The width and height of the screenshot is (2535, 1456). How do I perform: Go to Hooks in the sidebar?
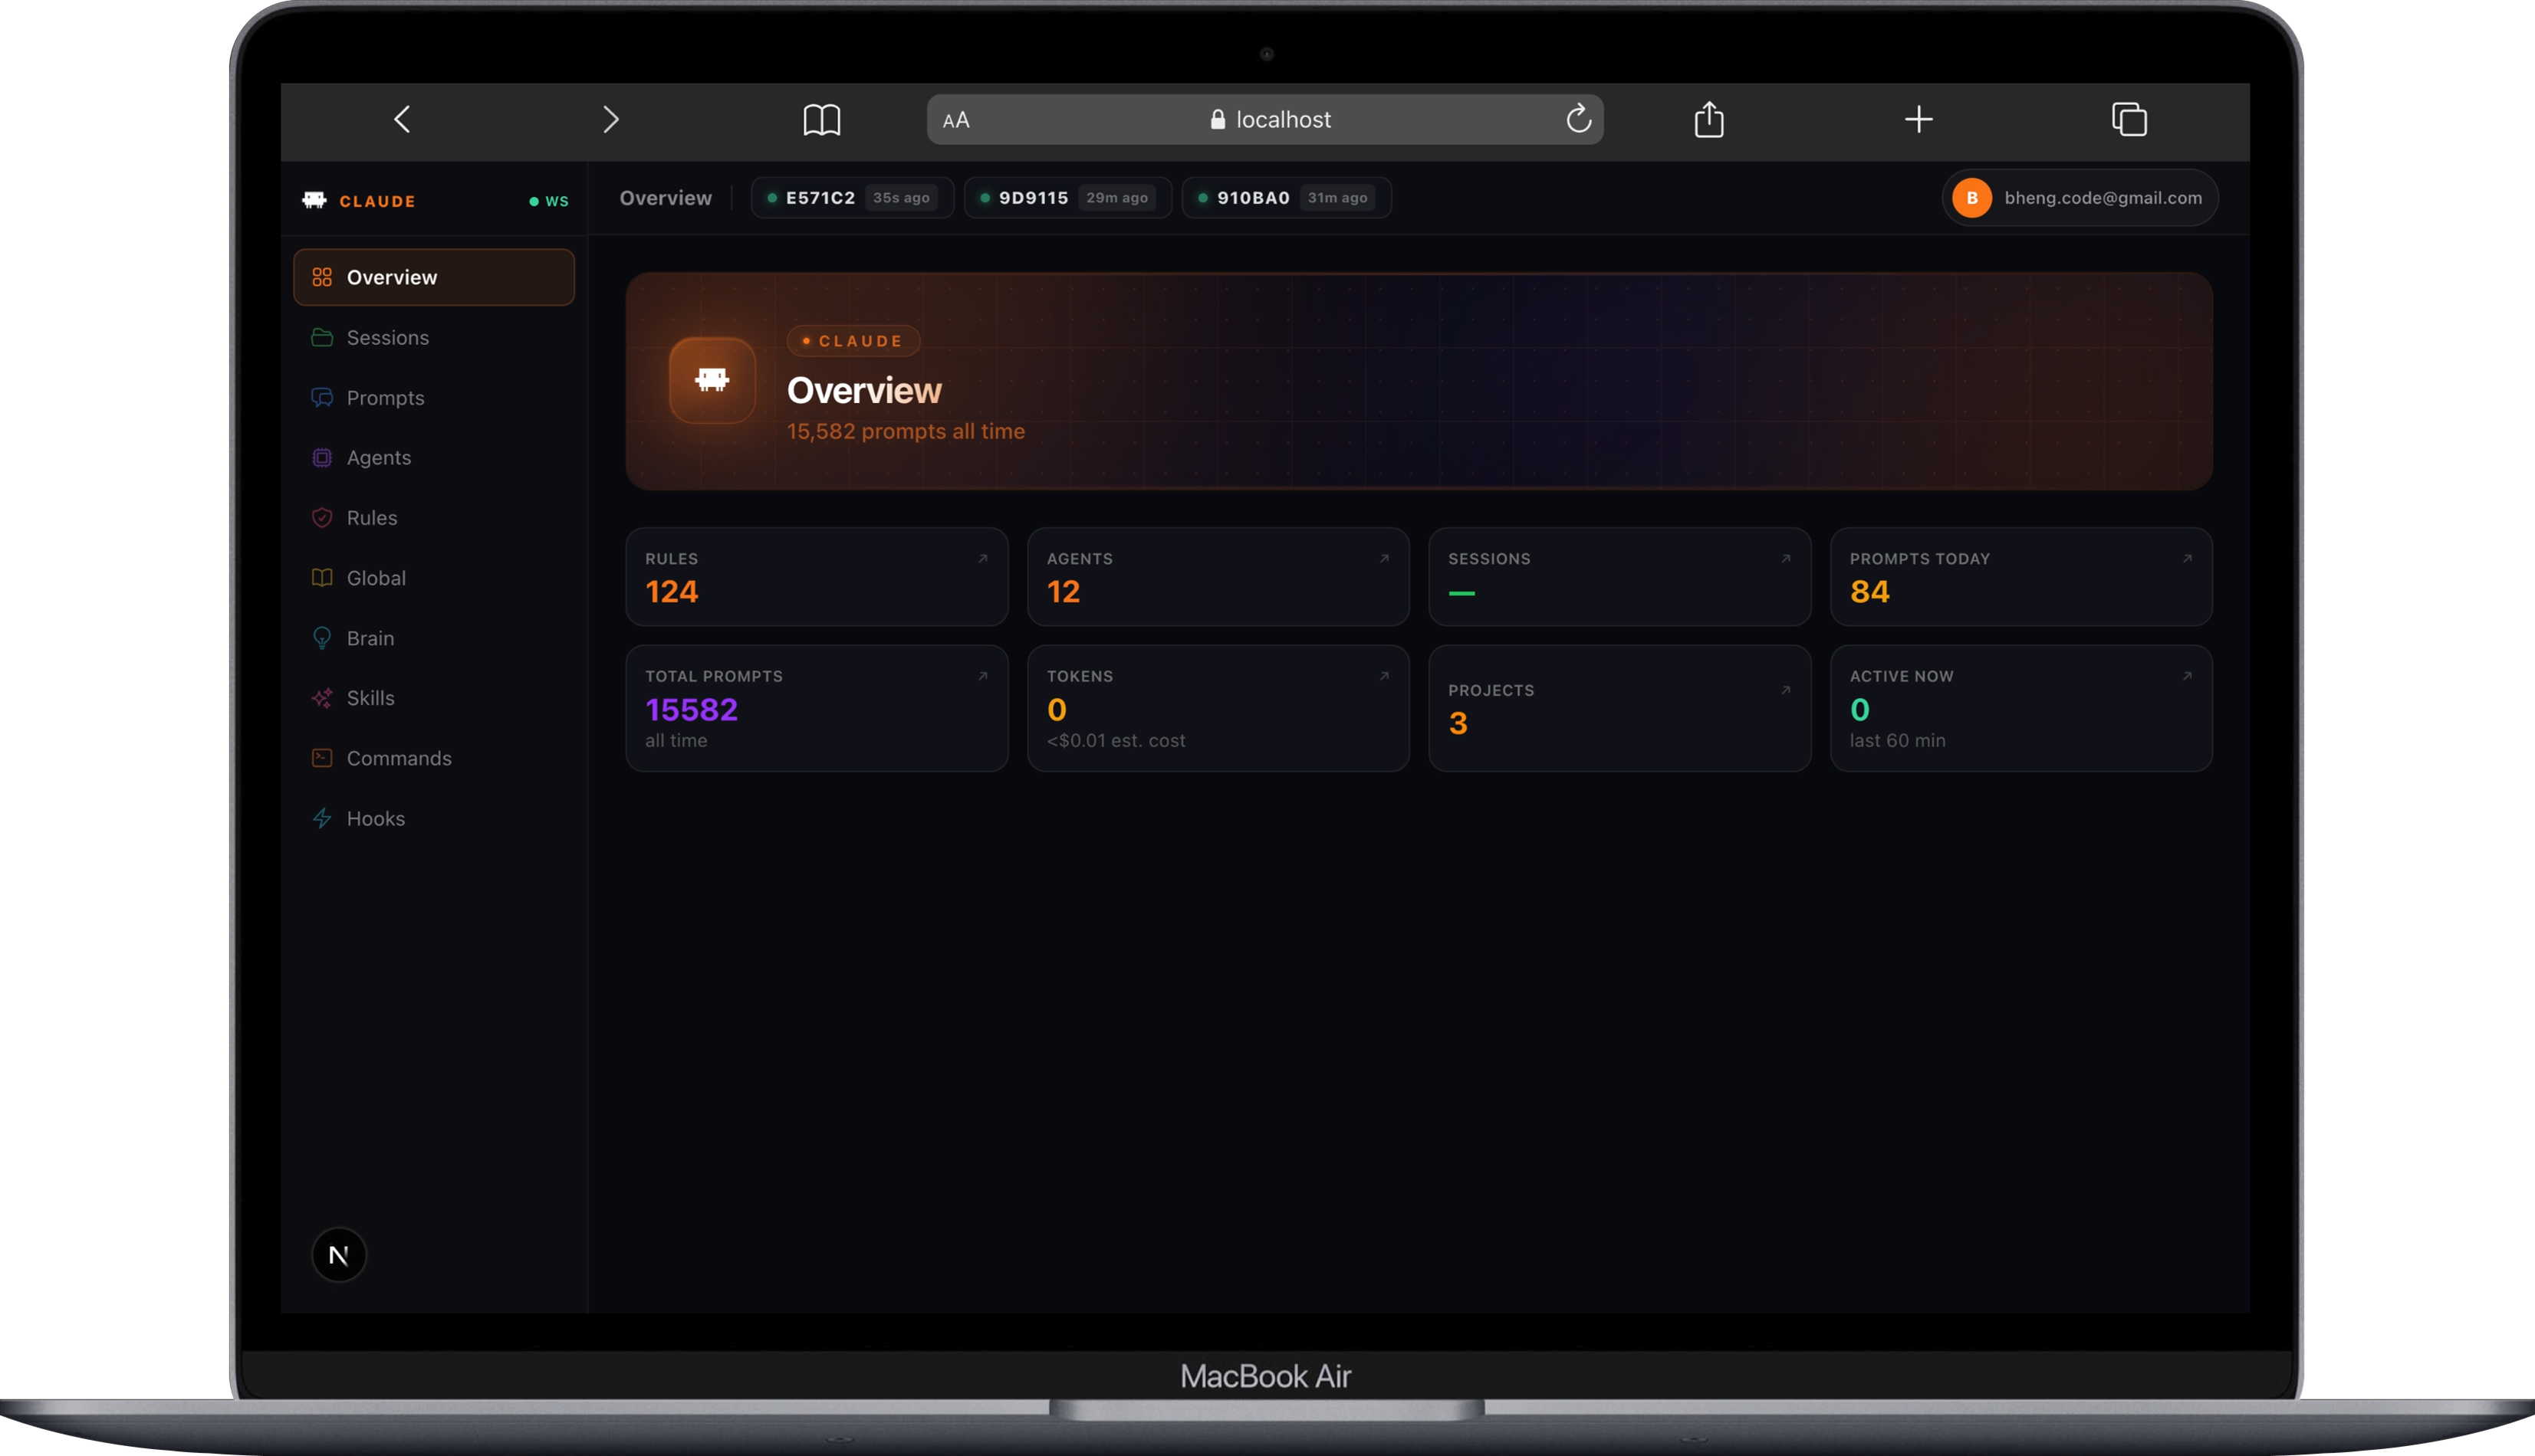tap(375, 818)
